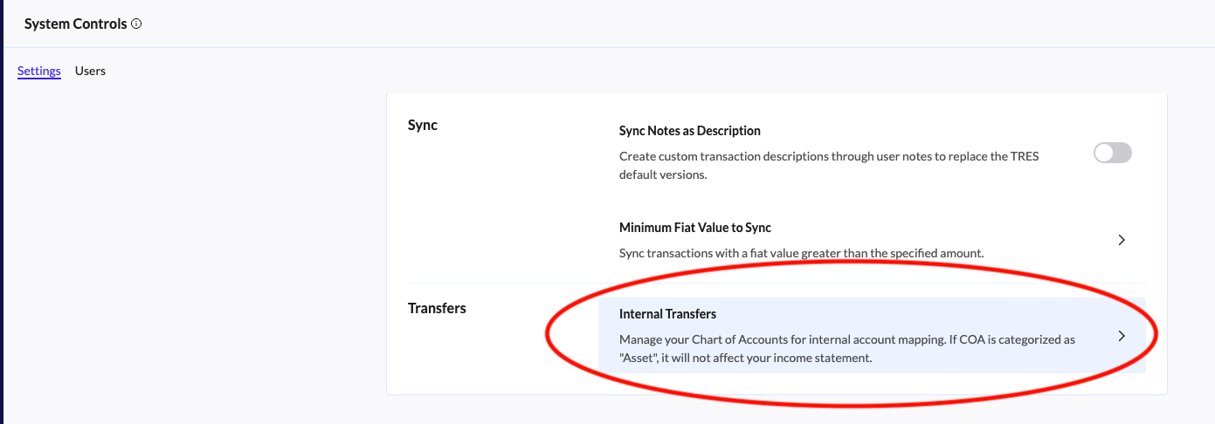Select the Sync section label
This screenshot has width=1215, height=424.
click(423, 125)
